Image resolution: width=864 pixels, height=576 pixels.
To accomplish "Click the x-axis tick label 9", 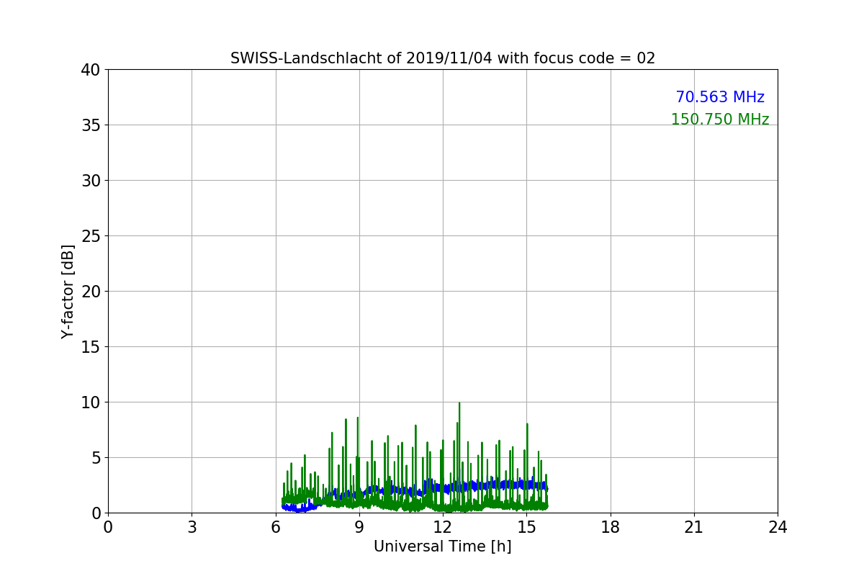I will (359, 527).
